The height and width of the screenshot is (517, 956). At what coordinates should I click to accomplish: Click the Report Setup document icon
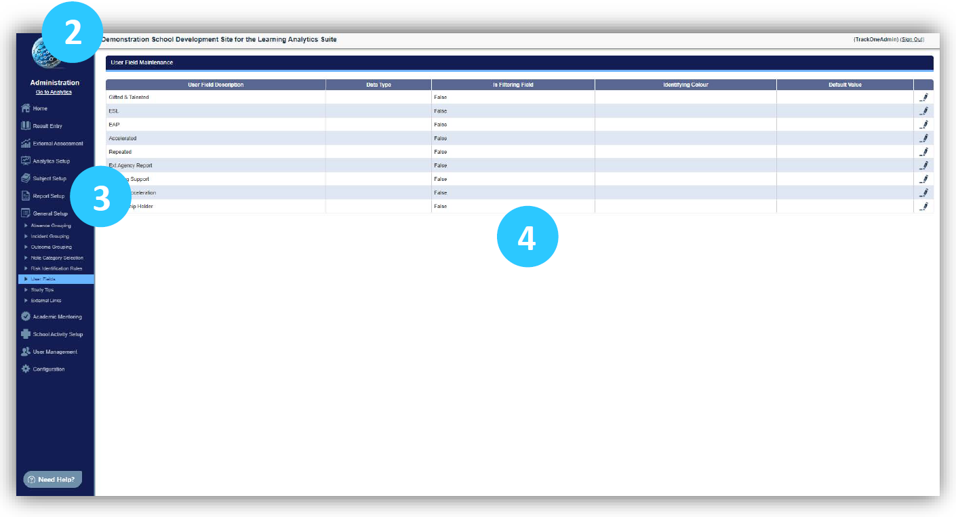pos(26,196)
